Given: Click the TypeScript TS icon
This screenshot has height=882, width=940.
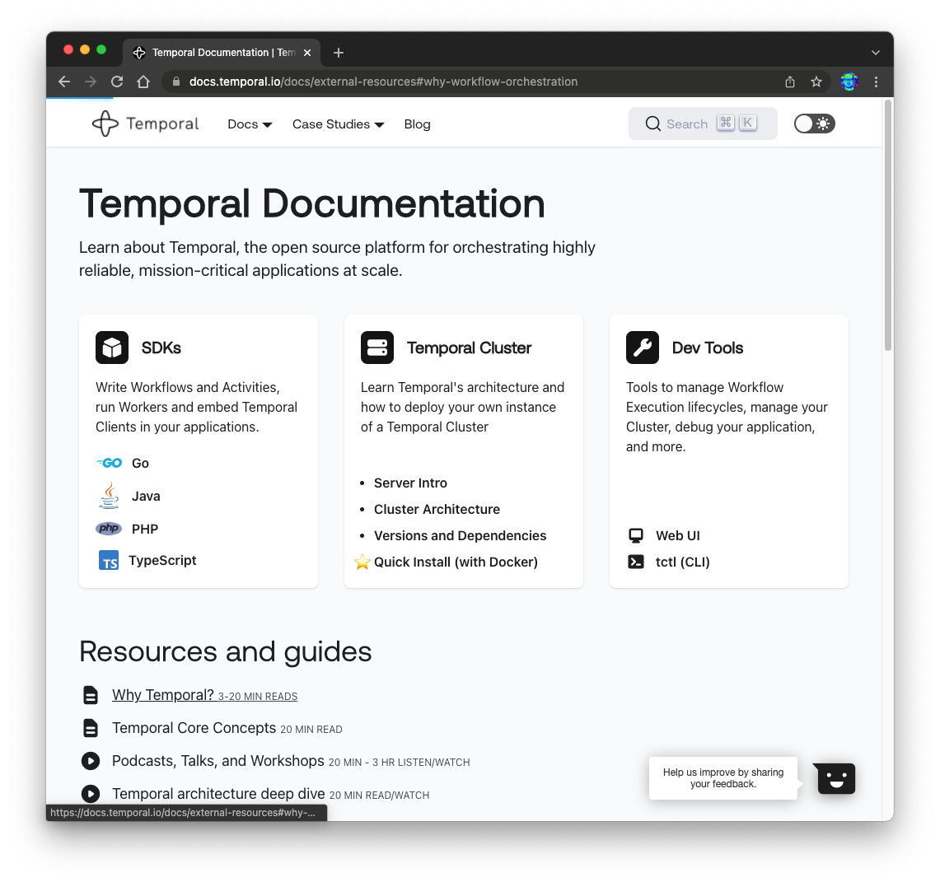Looking at the screenshot, I should pos(109,560).
